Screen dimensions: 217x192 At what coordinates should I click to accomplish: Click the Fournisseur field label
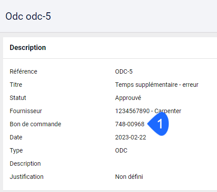(26, 111)
